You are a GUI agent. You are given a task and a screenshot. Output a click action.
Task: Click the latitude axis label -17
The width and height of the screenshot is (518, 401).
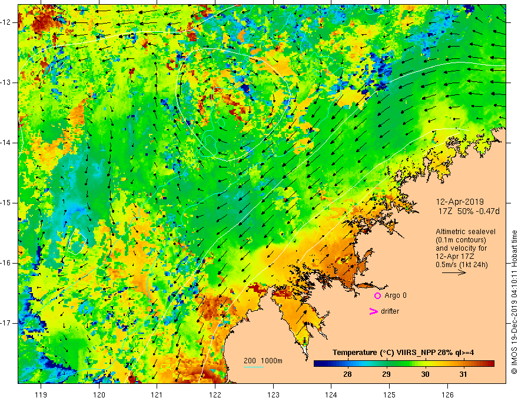[x=6, y=323]
